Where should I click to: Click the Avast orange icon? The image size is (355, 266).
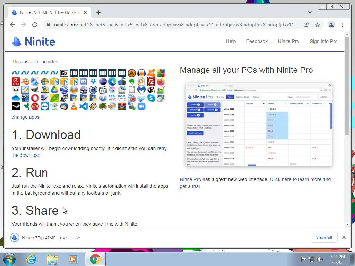pyautogui.click(x=151, y=73)
